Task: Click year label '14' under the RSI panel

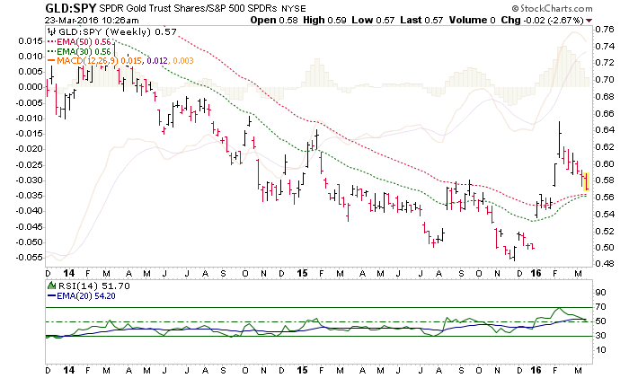Action: pos(69,370)
